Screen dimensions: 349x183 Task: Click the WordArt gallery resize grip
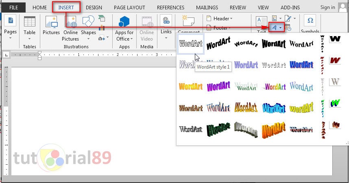(347, 144)
